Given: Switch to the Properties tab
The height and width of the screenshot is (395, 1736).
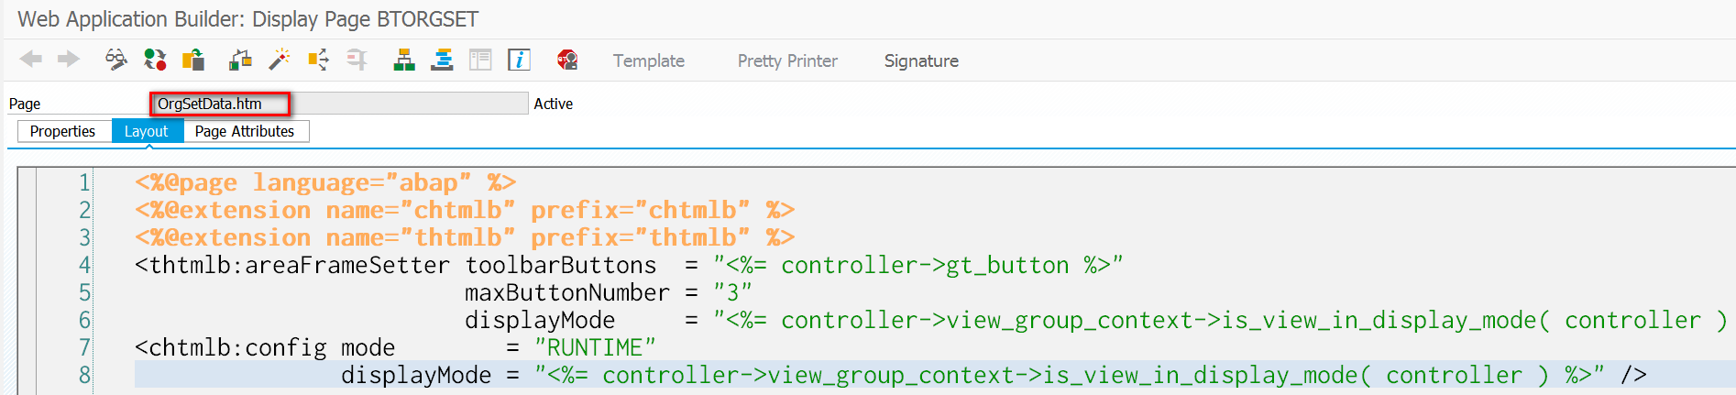Looking at the screenshot, I should coord(62,131).
